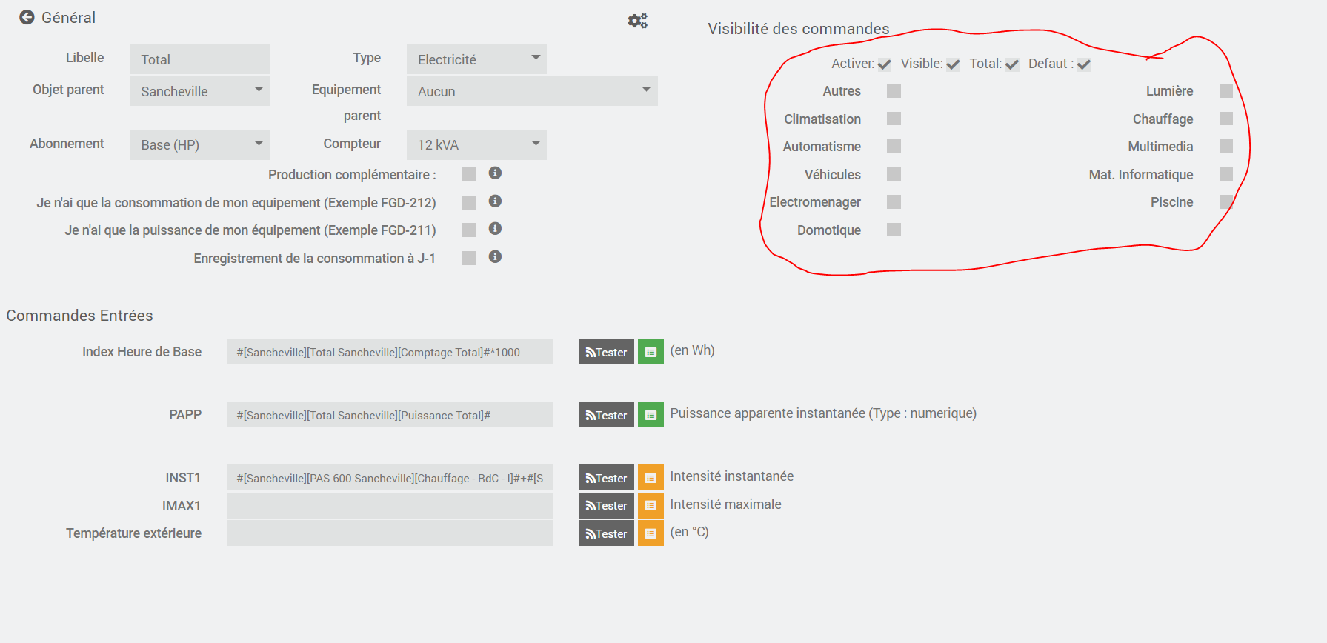Enable the Autres category checkbox
Viewport: 1327px width, 643px height.
[x=894, y=90]
